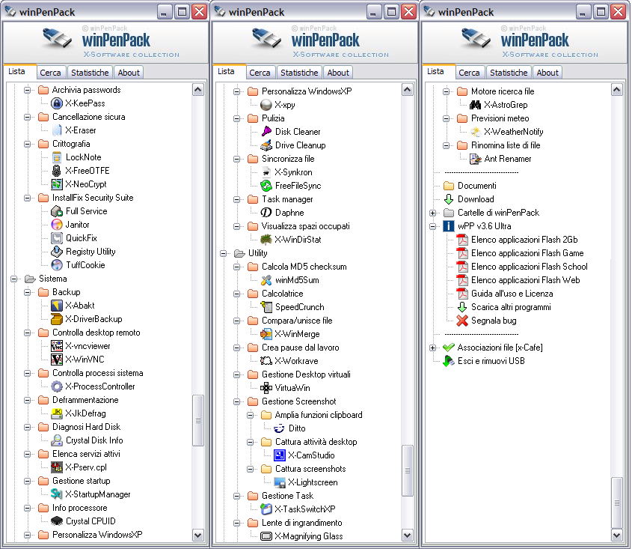The height and width of the screenshot is (549, 632).
Task: Click the X-CamStudio icon
Action: pyautogui.click(x=280, y=455)
